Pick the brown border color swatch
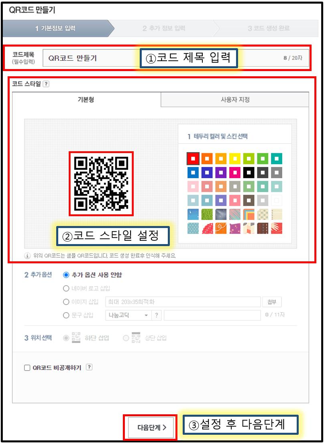Image resolution: width=324 pixels, height=444 pixels. 249,200
